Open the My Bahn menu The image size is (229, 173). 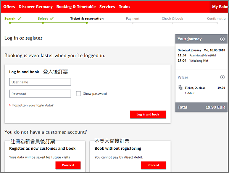tap(219, 7)
